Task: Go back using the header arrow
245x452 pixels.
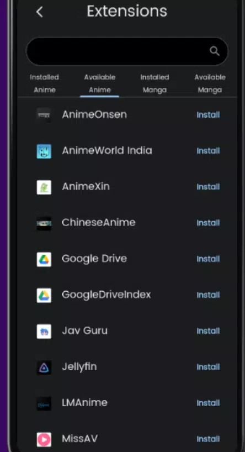Action: point(39,12)
